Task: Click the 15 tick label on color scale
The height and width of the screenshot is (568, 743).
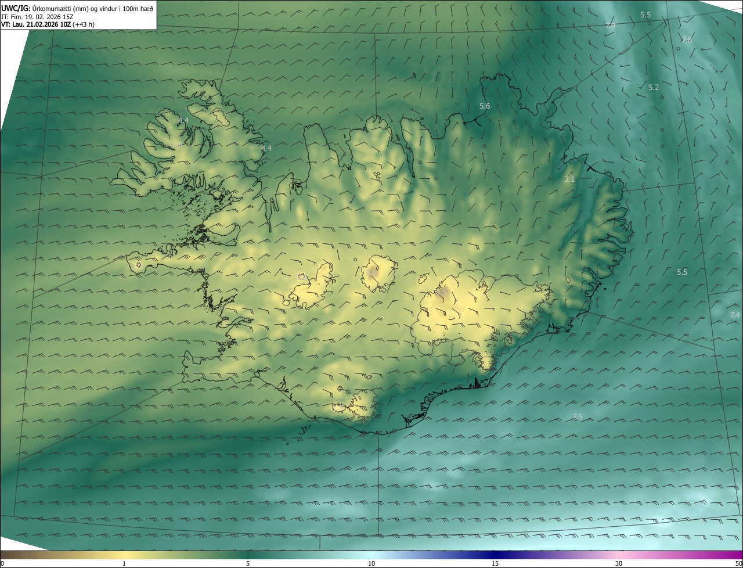Action: tap(495, 563)
